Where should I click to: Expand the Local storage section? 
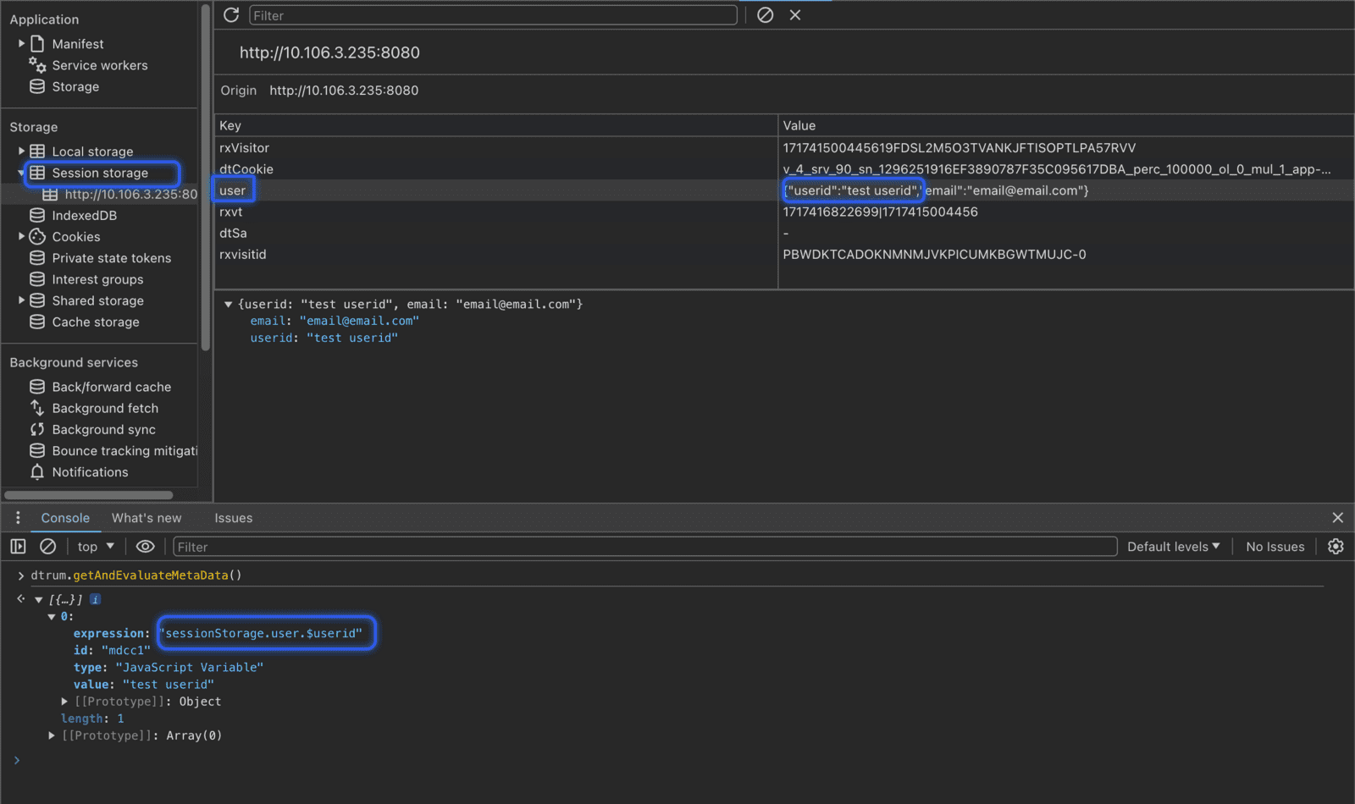point(21,151)
